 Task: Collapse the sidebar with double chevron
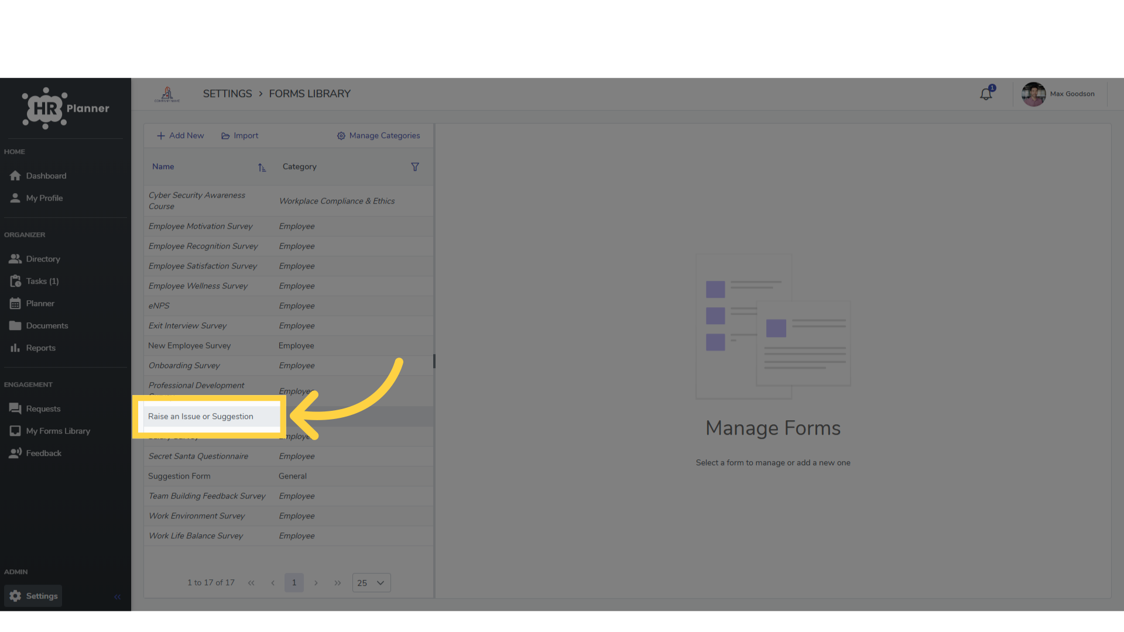(118, 596)
